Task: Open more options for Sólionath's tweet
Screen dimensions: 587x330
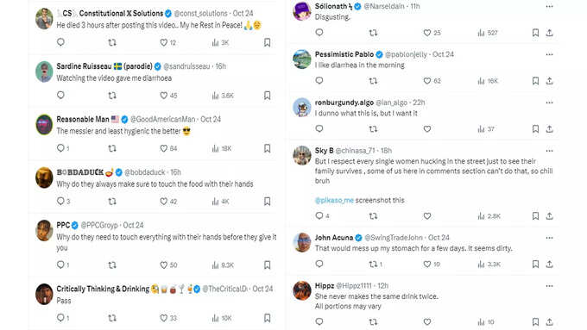Action: [549, 6]
